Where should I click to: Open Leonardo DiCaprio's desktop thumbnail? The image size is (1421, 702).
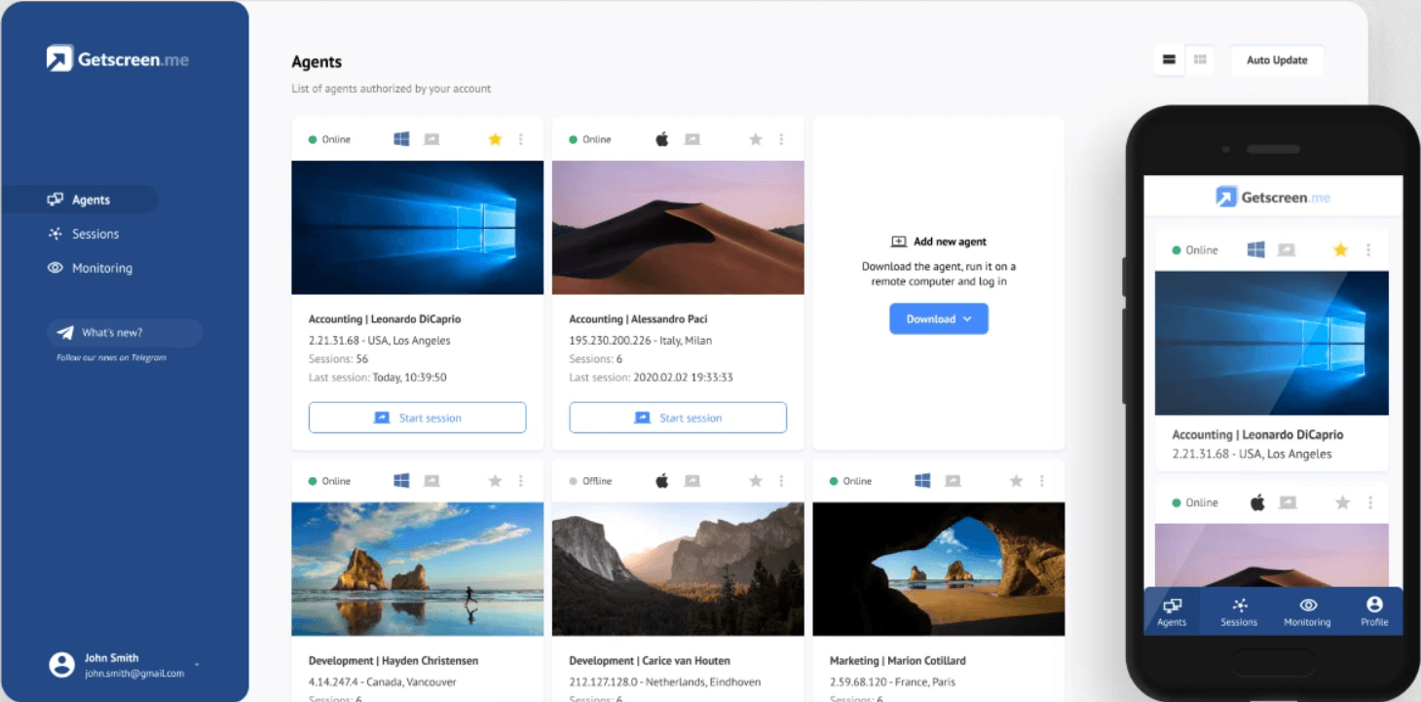417,228
